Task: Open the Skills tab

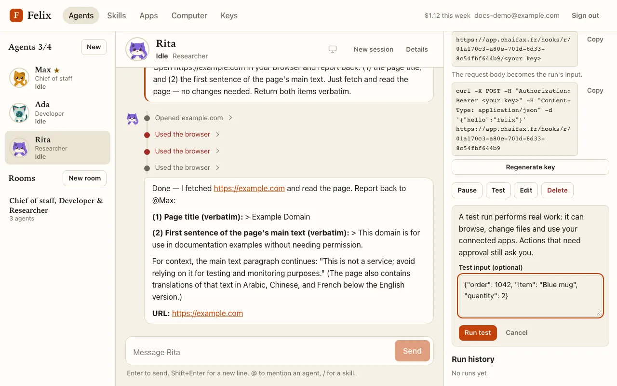Action: (117, 15)
